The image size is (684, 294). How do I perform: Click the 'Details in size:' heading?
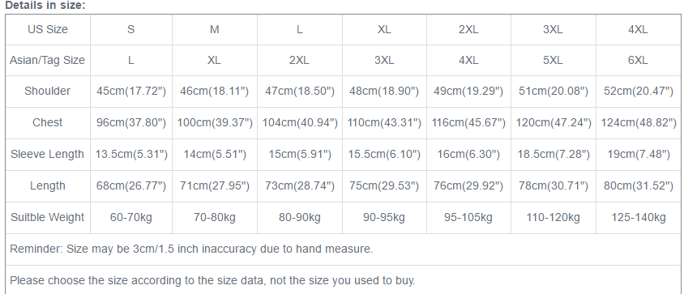[x=45, y=6]
